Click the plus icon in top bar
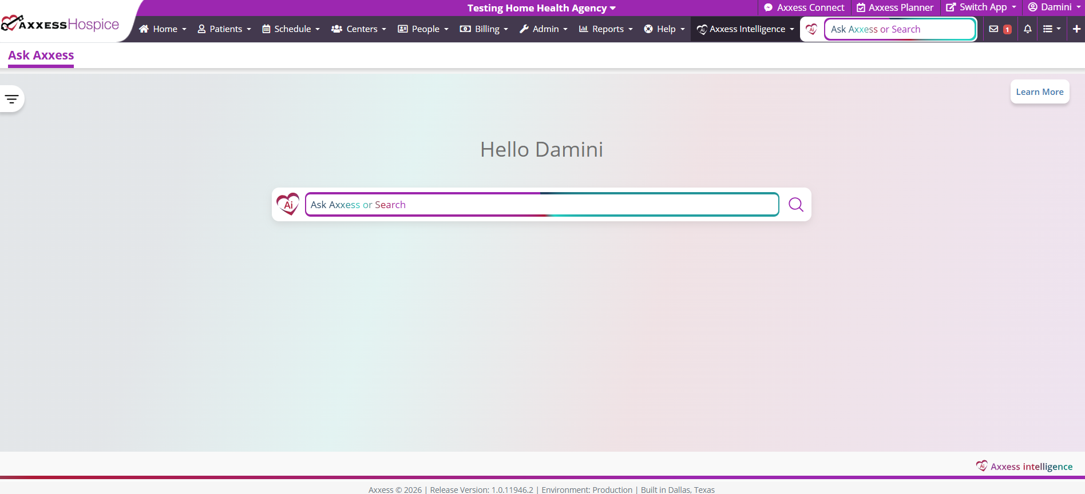The width and height of the screenshot is (1085, 494). 1076,29
